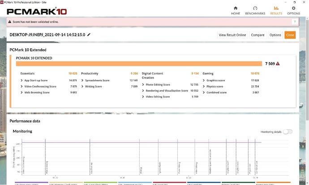The width and height of the screenshot is (309, 185).
Task: Open the Home tab icon
Action: coord(236,8)
